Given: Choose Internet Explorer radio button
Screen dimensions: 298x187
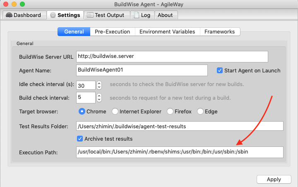Looking at the screenshot, I should click(x=115, y=111).
